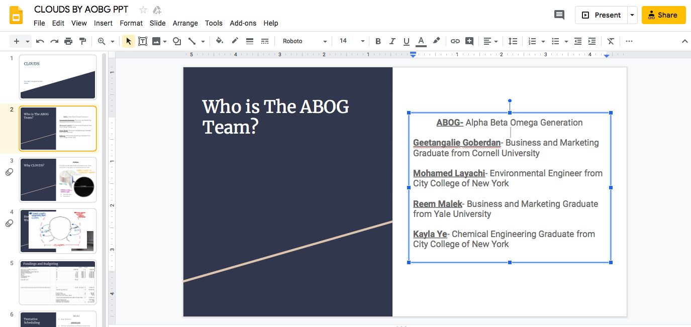Open the Zoom magnifier tool
The height and width of the screenshot is (327, 691).
click(x=102, y=41)
